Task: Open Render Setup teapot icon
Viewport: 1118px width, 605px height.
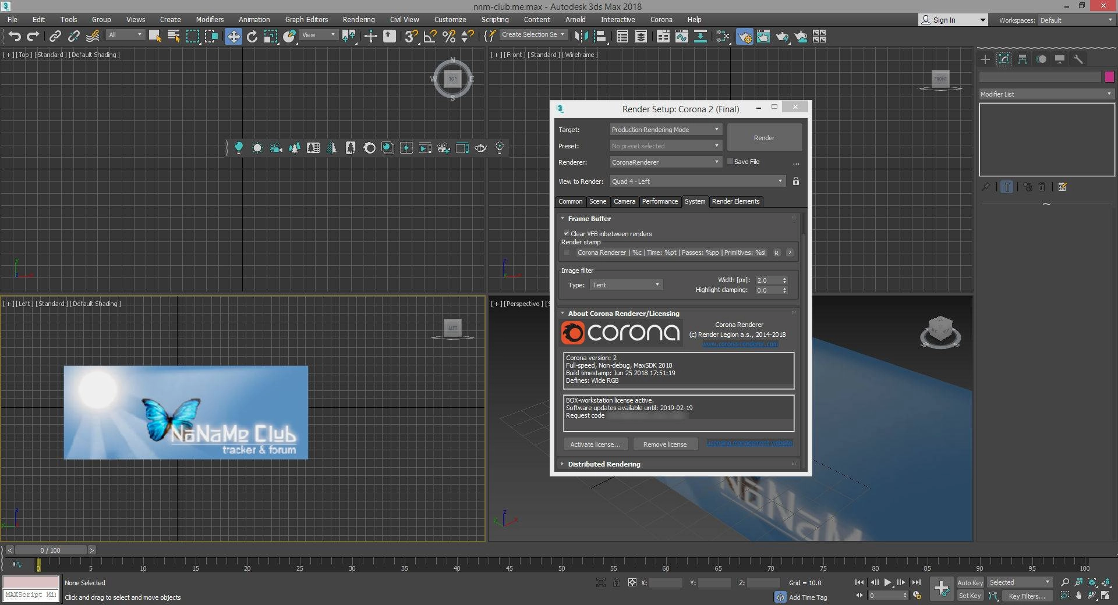Action: [x=744, y=37]
